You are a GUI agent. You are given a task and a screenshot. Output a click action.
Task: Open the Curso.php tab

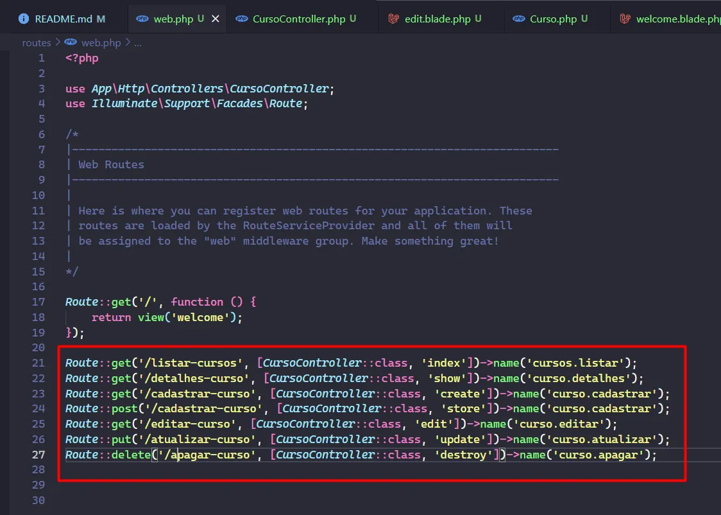coord(553,19)
